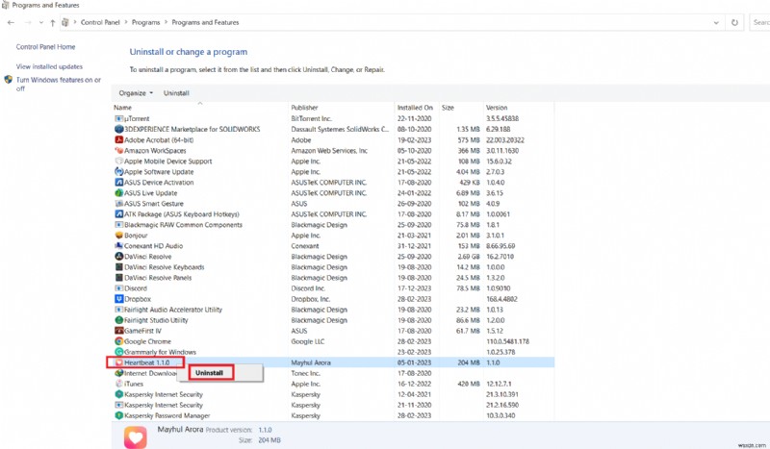Click the Adobe Acrobat icon
This screenshot has height=449, width=770.
[x=118, y=139]
